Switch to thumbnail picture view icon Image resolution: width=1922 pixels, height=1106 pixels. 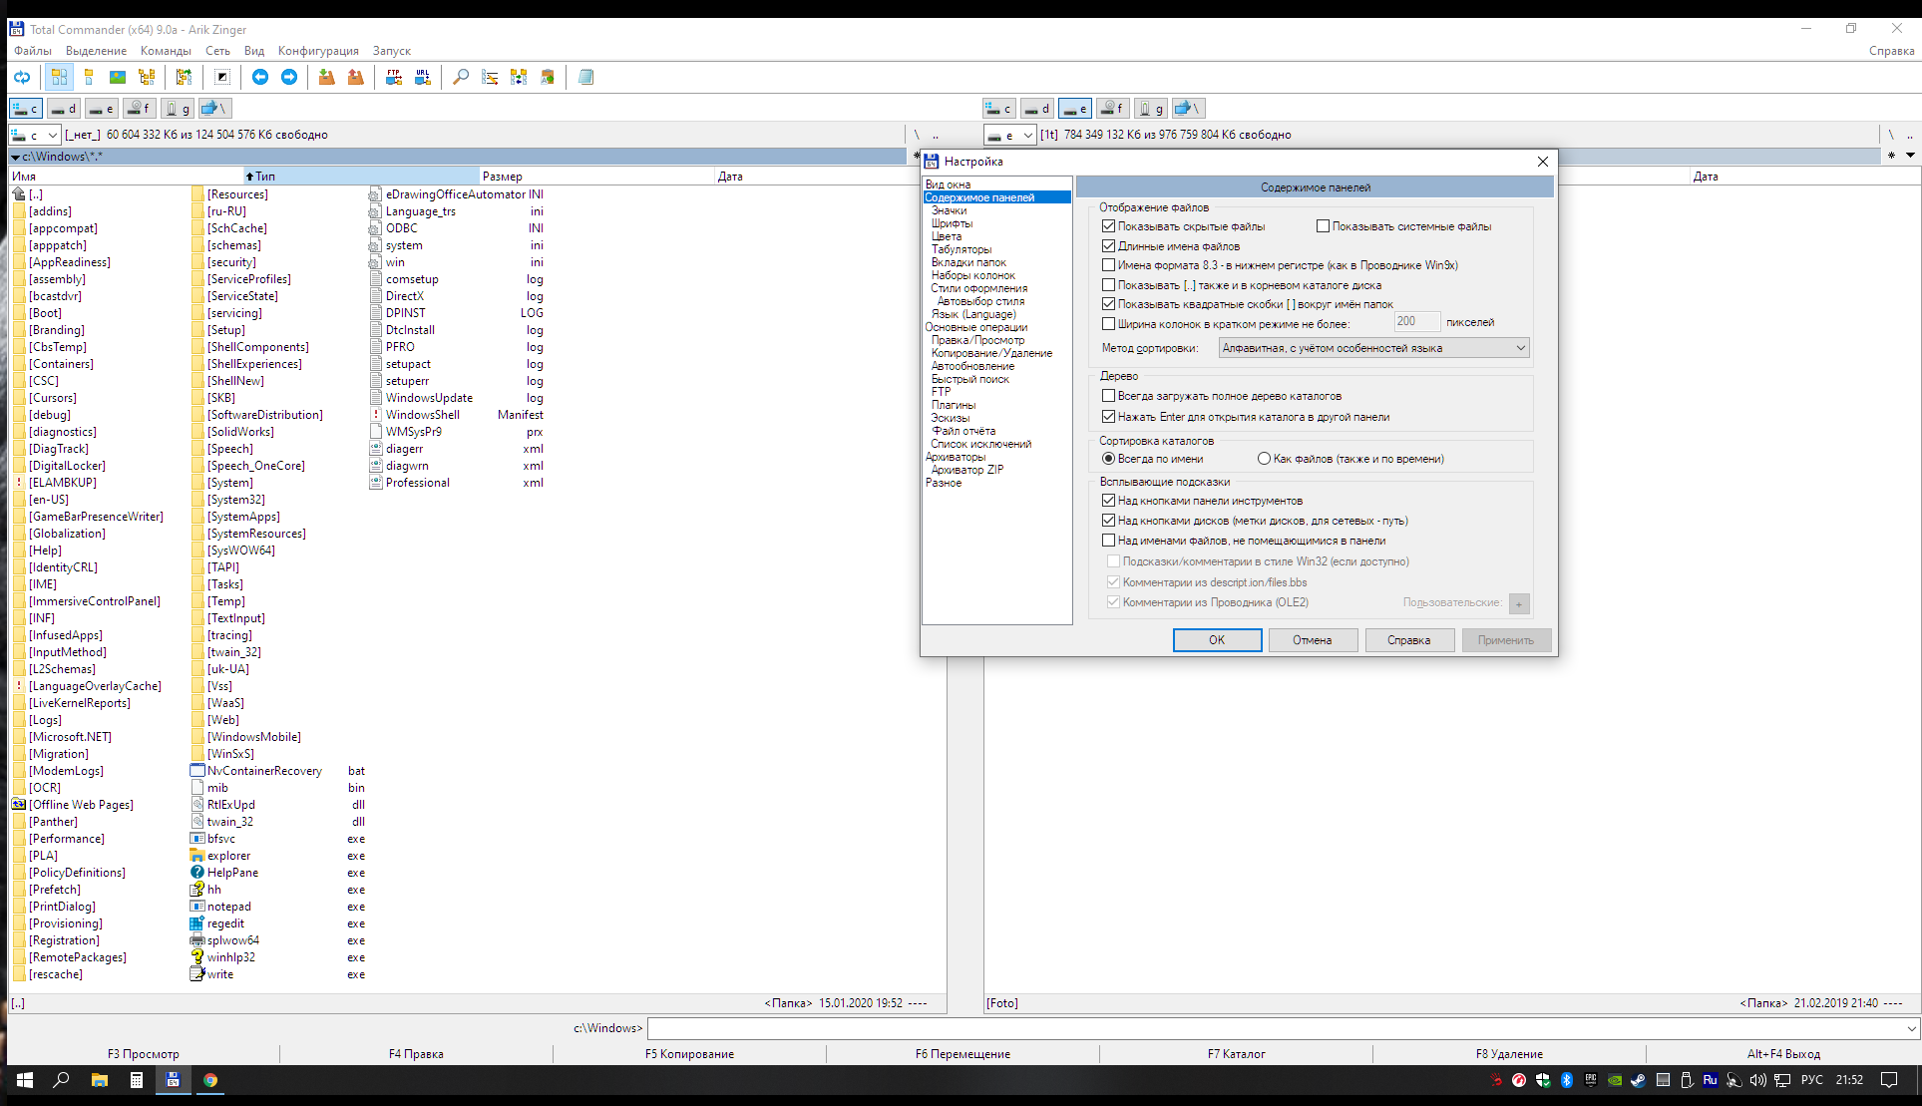pyautogui.click(x=118, y=77)
